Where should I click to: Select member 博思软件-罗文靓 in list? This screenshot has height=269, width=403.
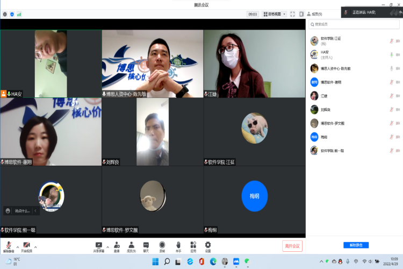tap(354, 123)
